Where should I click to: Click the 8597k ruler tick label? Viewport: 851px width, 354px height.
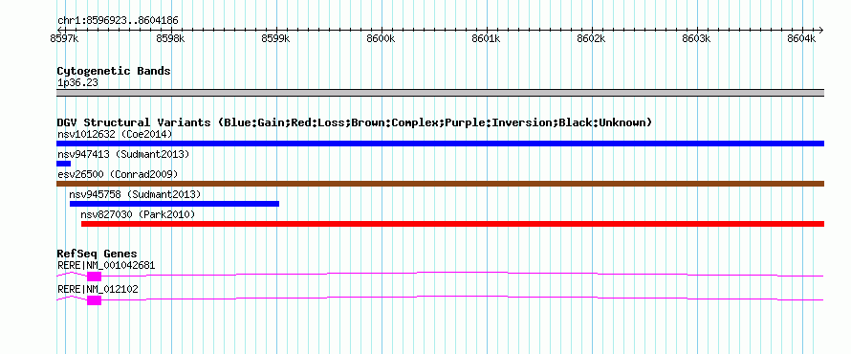(x=65, y=39)
